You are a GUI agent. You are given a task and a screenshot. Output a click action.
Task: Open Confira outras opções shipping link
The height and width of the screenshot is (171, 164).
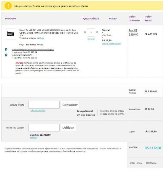click(112, 43)
